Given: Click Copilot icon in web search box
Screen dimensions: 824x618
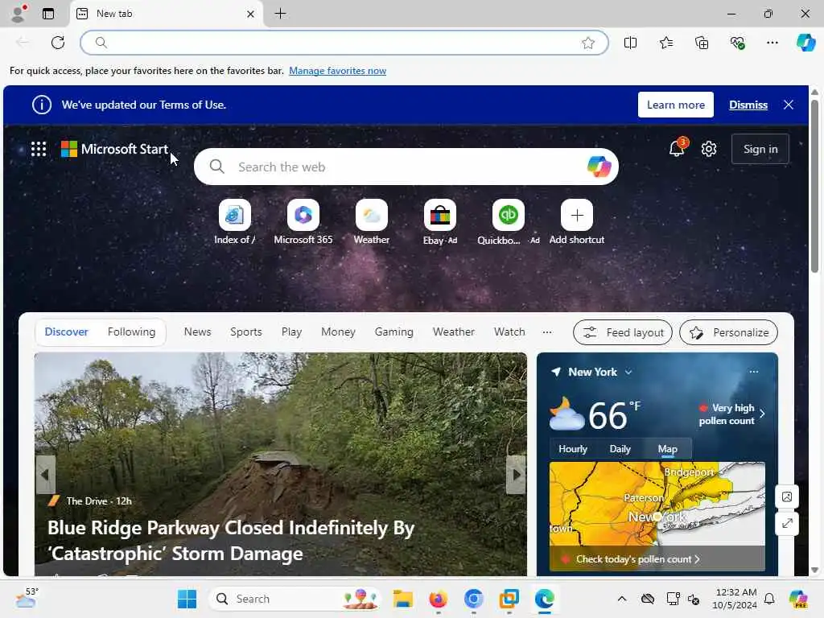Looking at the screenshot, I should [599, 167].
